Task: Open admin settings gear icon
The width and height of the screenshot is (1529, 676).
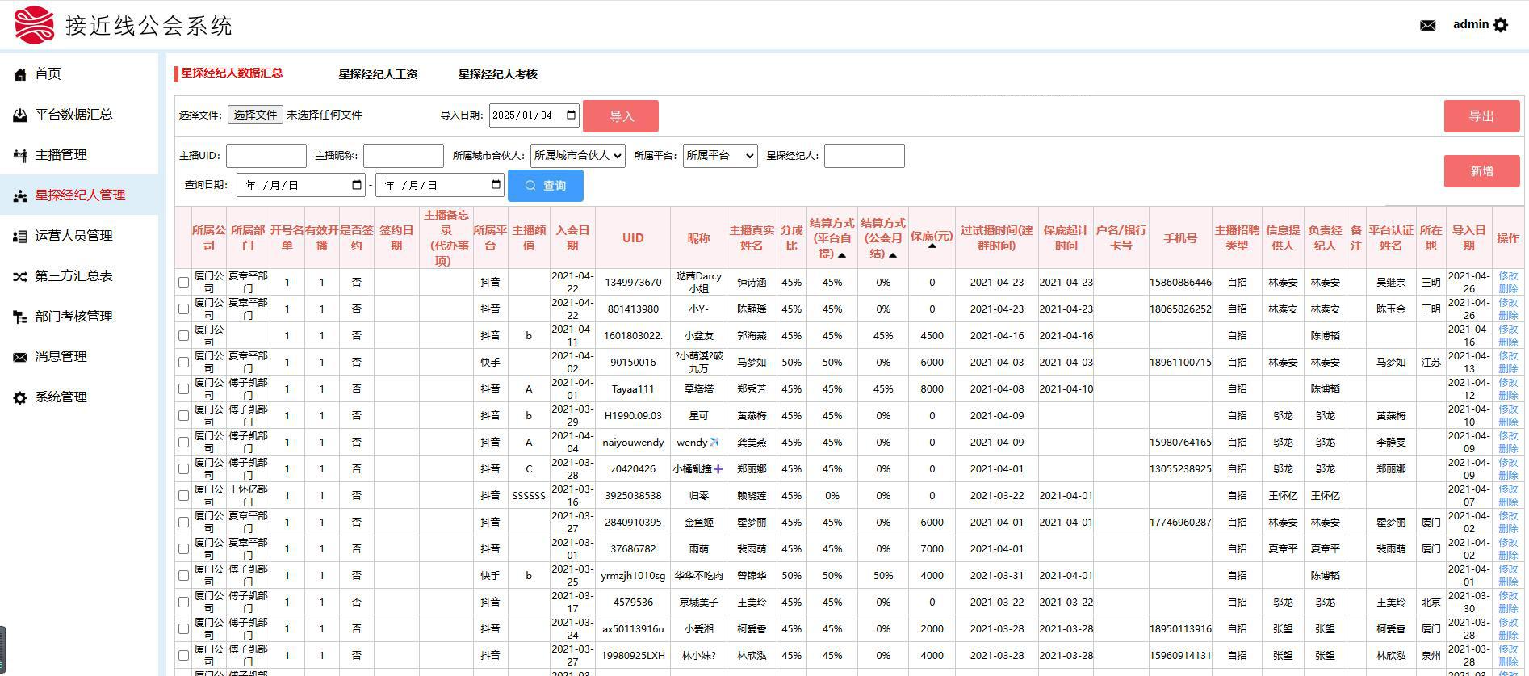Action: click(1501, 25)
